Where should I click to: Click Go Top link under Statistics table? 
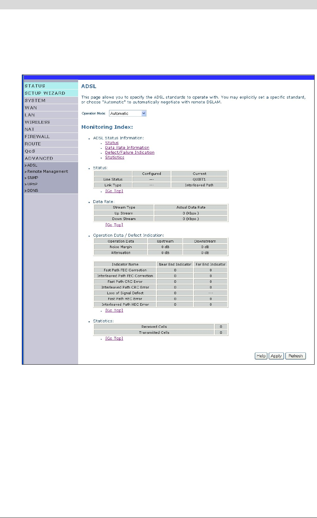pyautogui.click(x=114, y=339)
